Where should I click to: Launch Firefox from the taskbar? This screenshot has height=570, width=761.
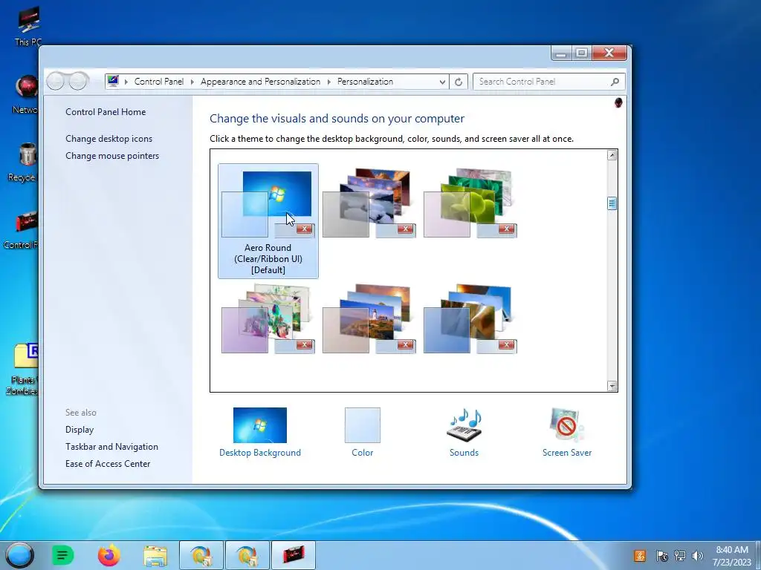(x=109, y=555)
